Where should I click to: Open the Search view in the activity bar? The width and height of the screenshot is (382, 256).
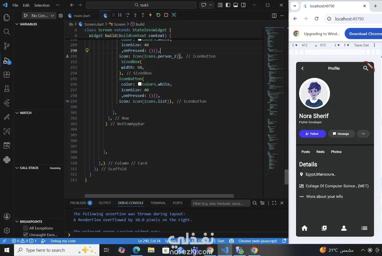(7, 32)
